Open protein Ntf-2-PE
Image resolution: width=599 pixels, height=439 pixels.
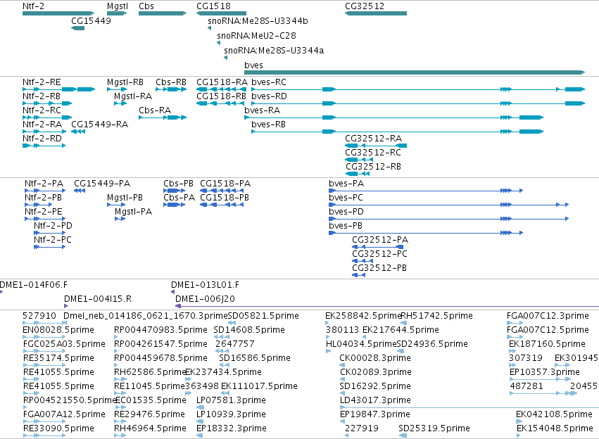pos(43,212)
